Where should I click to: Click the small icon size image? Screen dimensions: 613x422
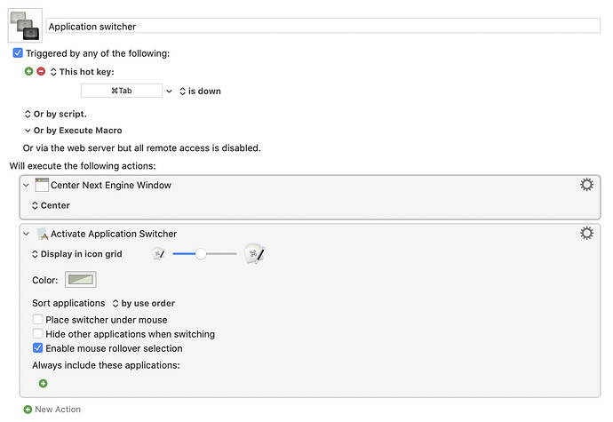coord(158,254)
